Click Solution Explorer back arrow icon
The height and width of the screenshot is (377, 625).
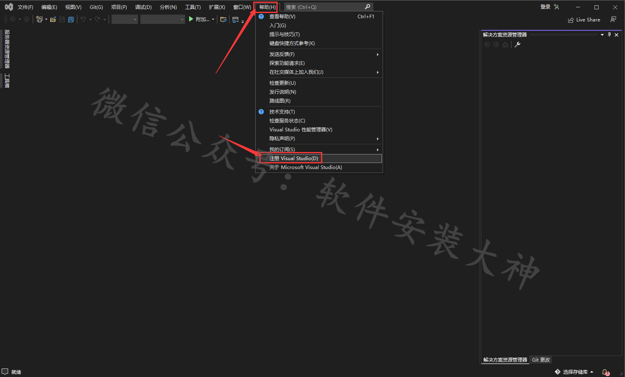[487, 45]
